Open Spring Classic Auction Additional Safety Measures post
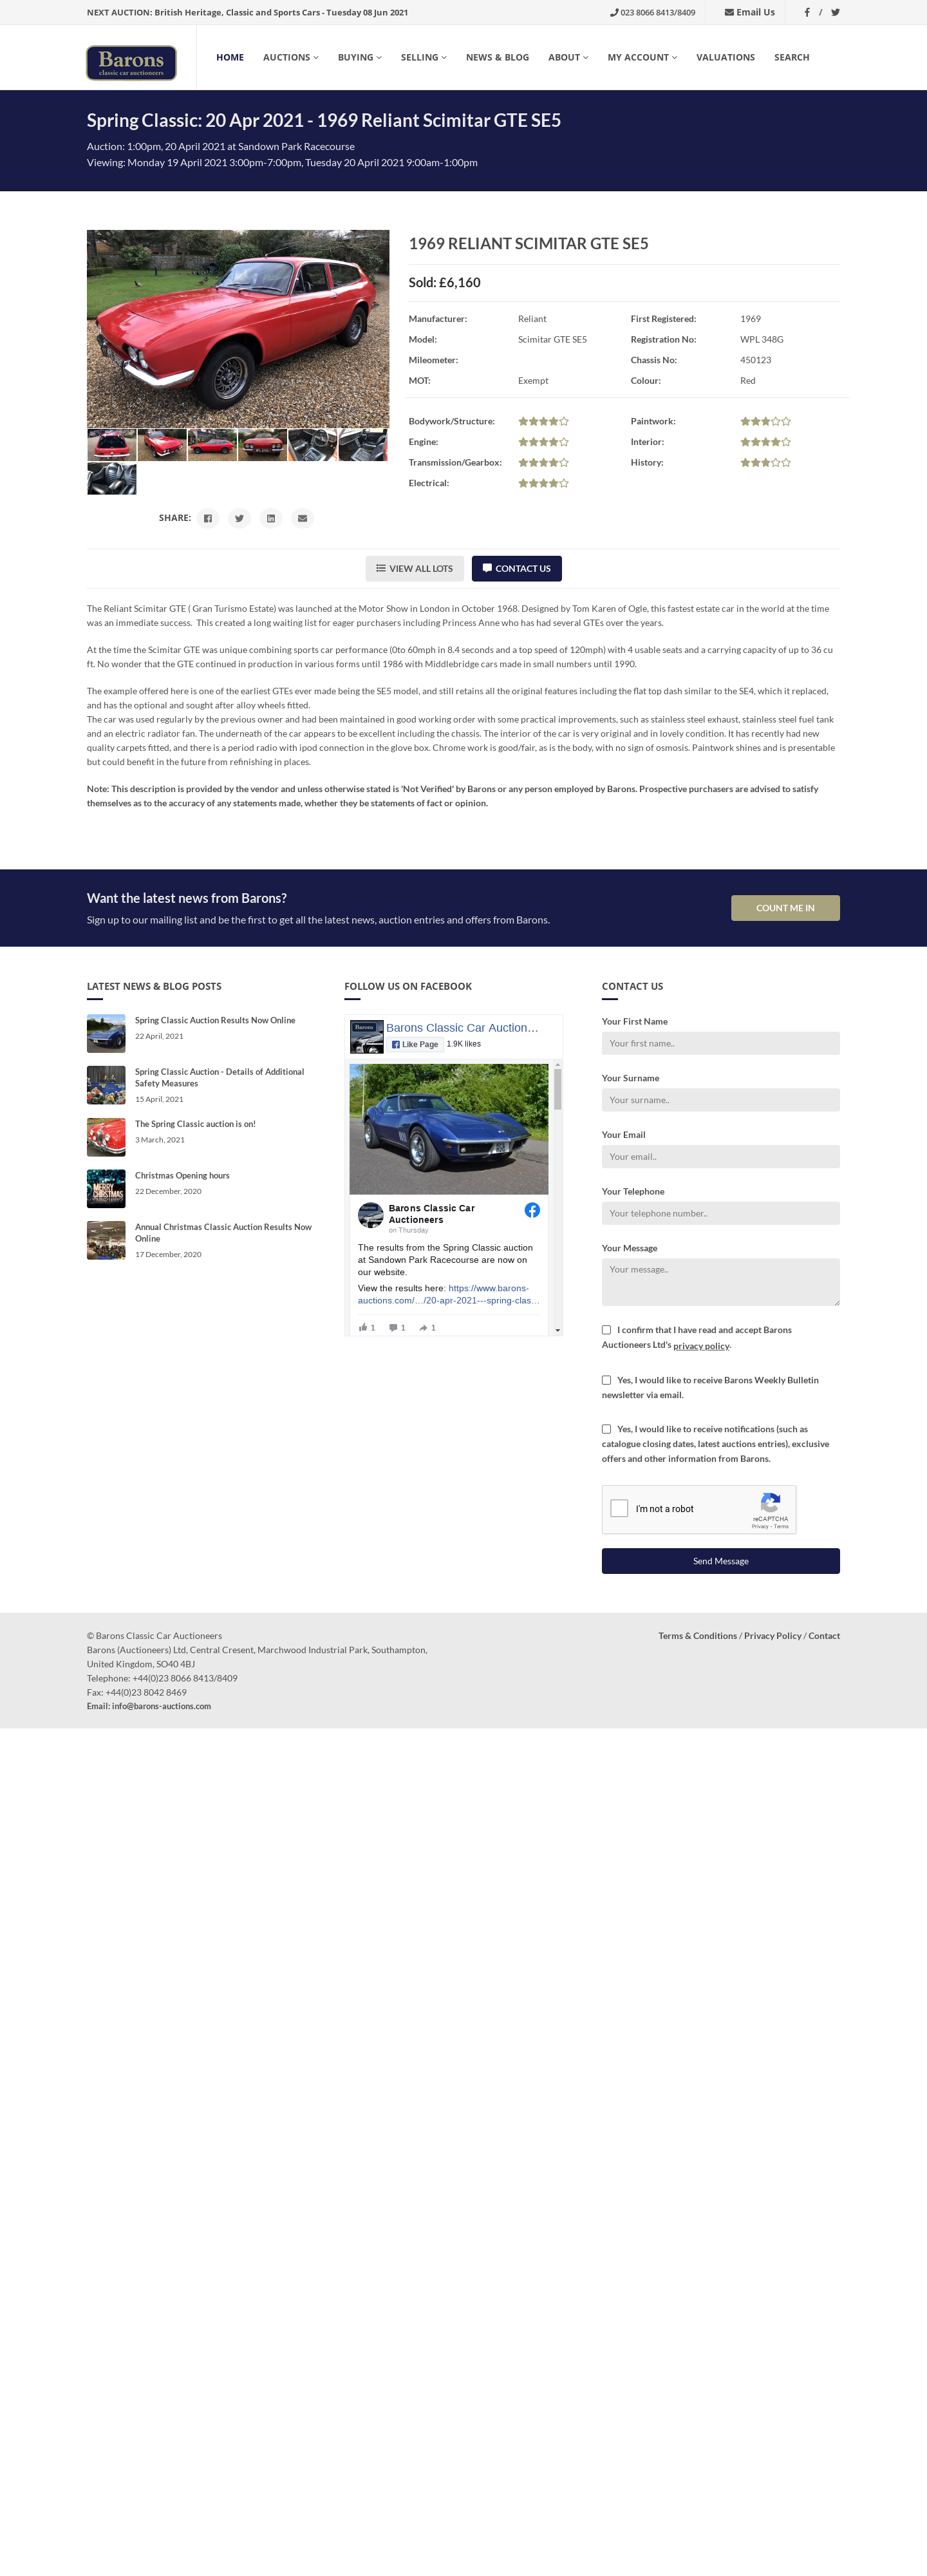 point(220,1078)
